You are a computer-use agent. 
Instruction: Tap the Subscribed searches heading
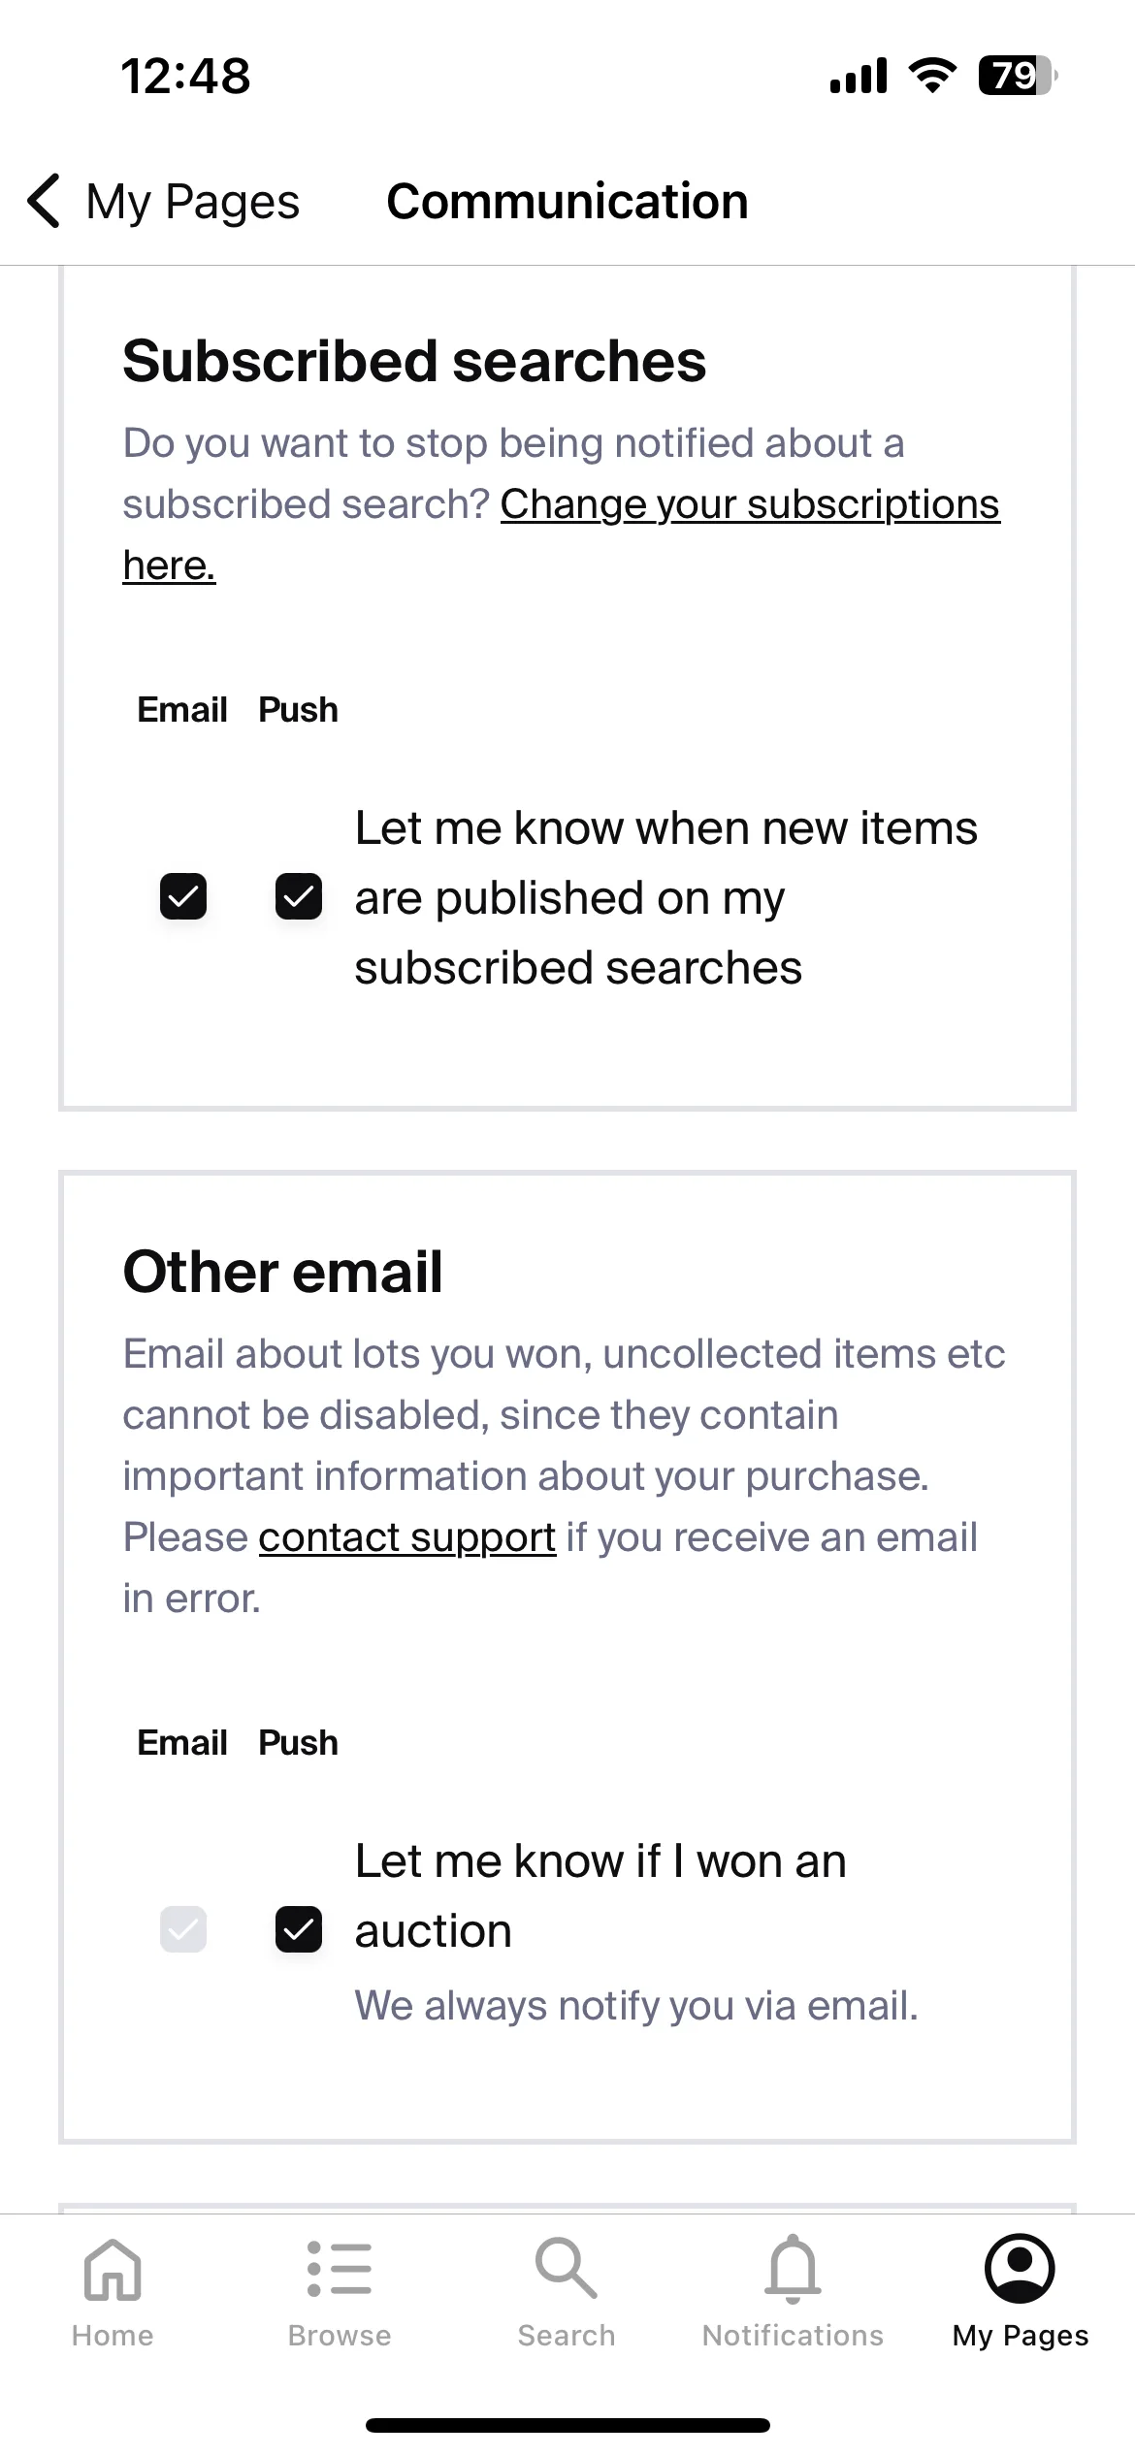pyautogui.click(x=414, y=361)
